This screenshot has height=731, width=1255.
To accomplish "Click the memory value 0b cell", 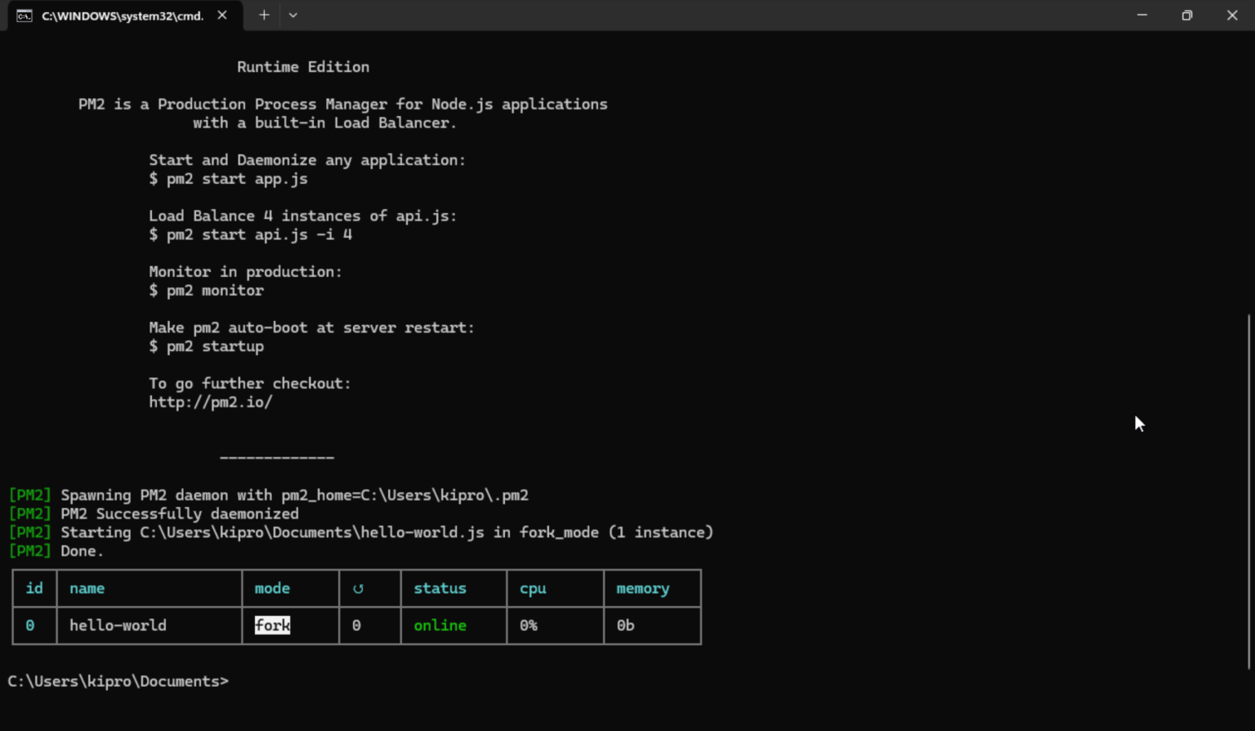I will tap(626, 625).
